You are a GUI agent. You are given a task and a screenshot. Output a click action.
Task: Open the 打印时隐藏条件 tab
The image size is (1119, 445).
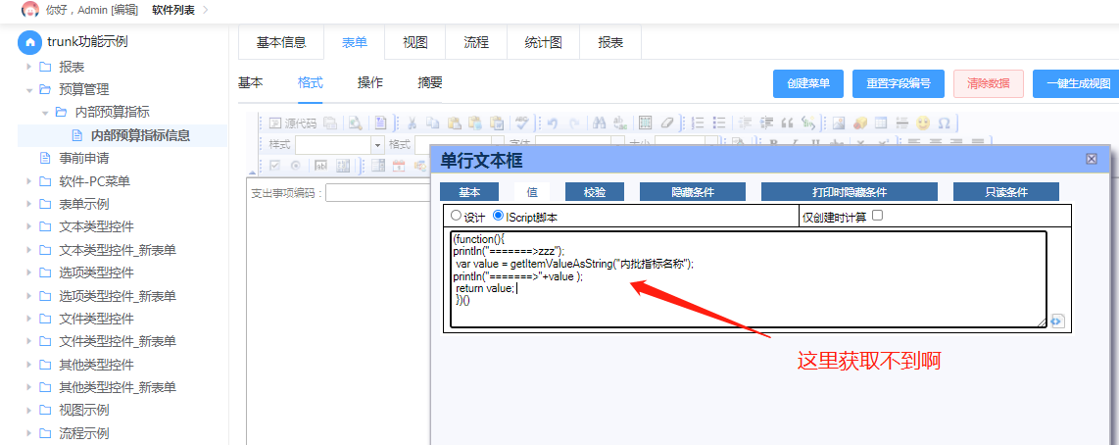[850, 191]
